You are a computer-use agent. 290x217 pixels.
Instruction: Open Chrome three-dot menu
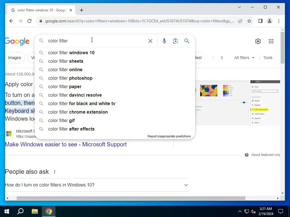279,21
